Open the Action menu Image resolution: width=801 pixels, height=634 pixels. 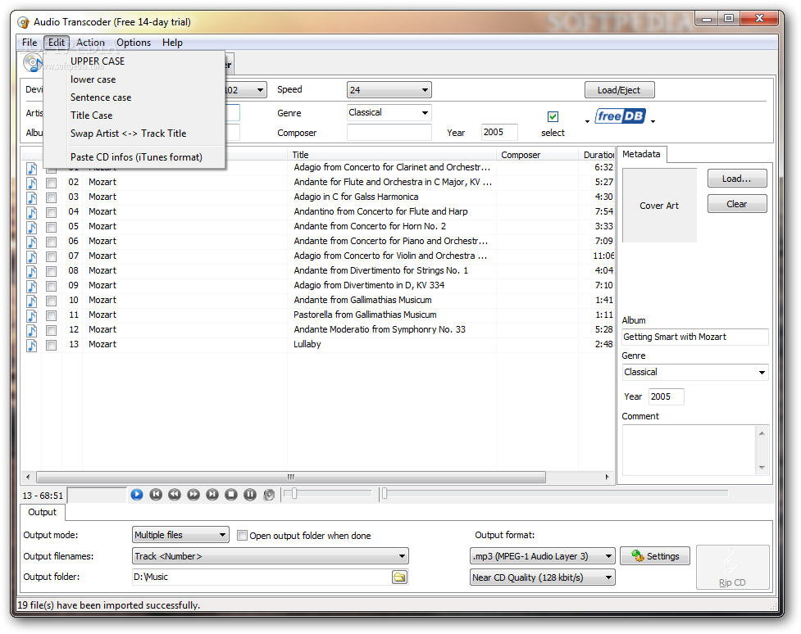pos(90,43)
